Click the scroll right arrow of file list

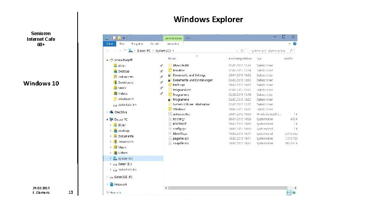[295, 188]
